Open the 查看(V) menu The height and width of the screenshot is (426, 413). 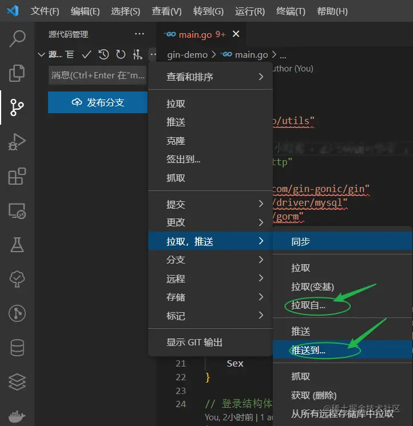(x=166, y=11)
